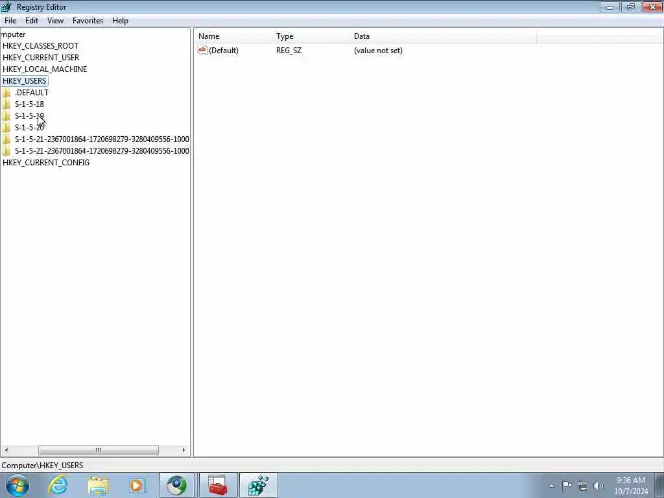Screen dimensions: 664x498
Task: Switch to the Chromium browser taskbar button
Action: [176, 485]
